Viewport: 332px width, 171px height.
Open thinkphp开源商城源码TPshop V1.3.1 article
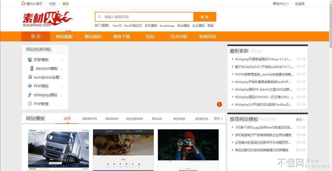pos(263,59)
